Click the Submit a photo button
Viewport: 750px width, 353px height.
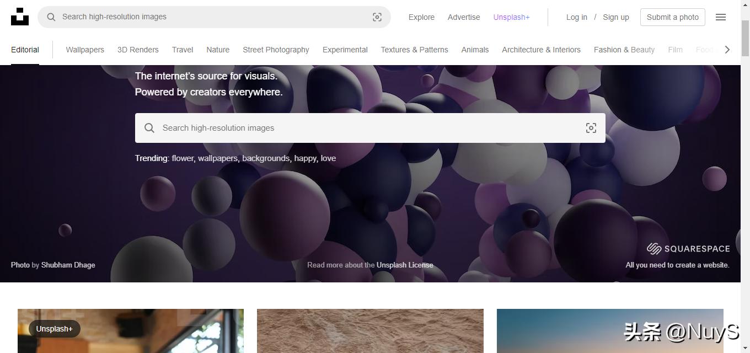[673, 17]
